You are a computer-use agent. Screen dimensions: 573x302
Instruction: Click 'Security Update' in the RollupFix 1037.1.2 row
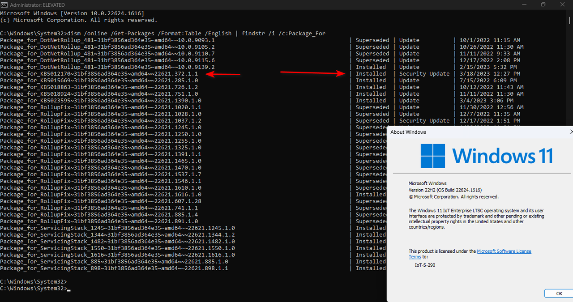[424, 121]
